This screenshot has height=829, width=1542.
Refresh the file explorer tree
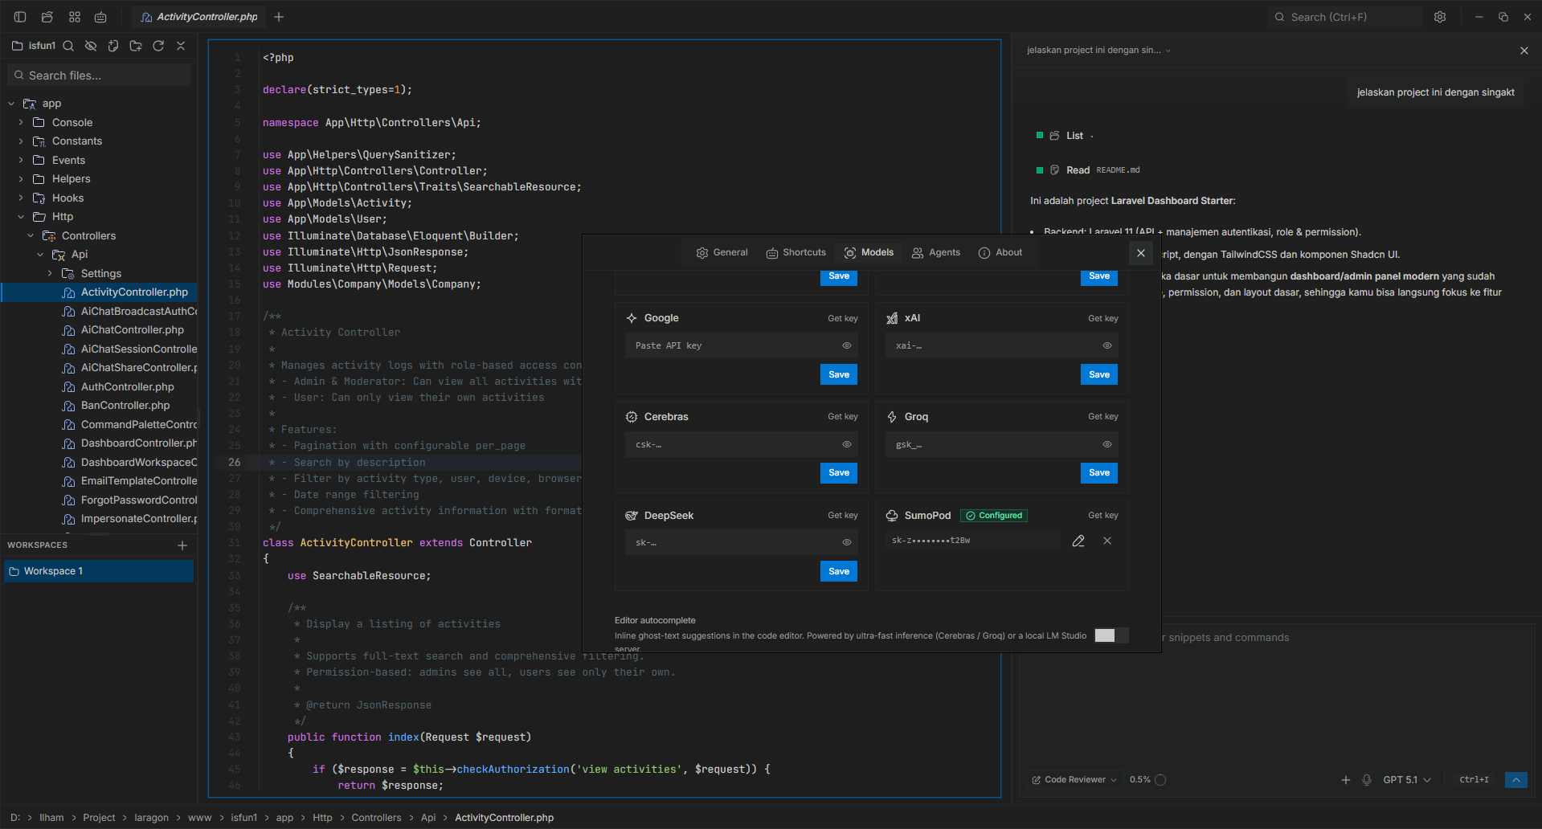point(158,46)
